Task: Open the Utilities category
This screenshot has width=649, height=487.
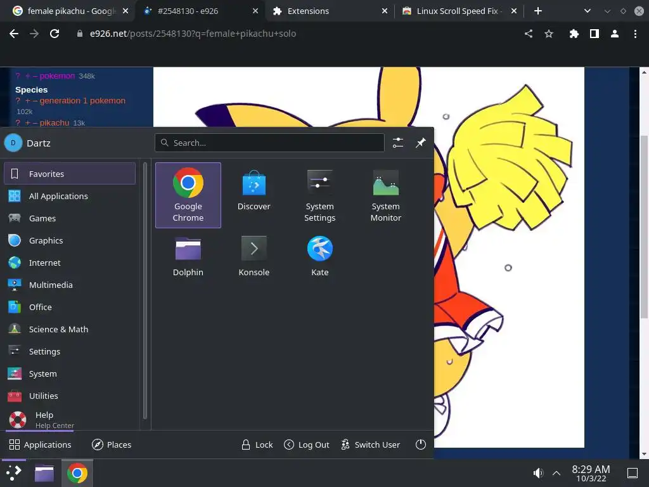Action: [70, 396]
